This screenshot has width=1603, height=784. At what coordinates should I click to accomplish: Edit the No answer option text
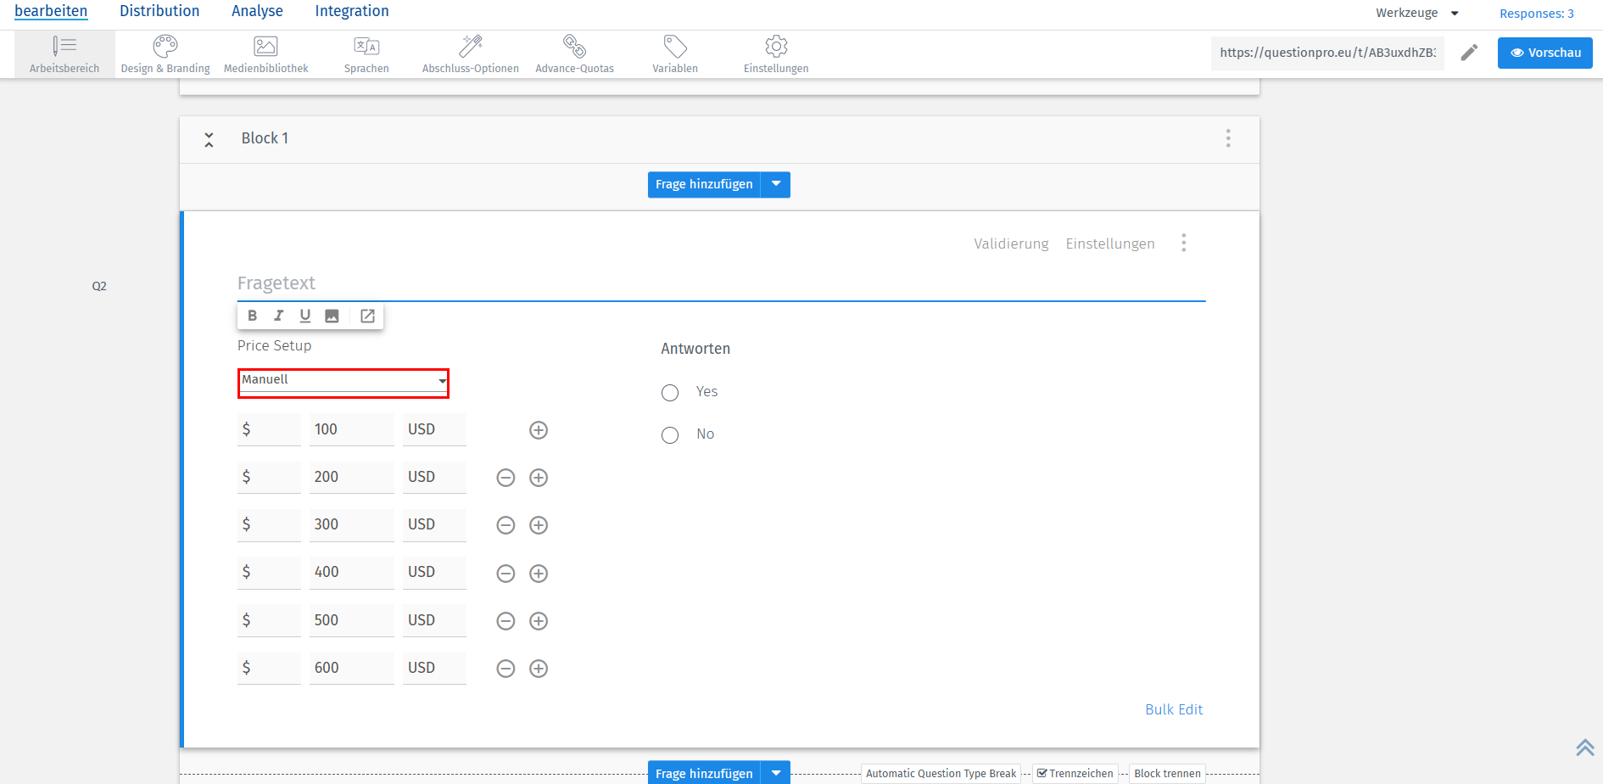[x=706, y=434]
